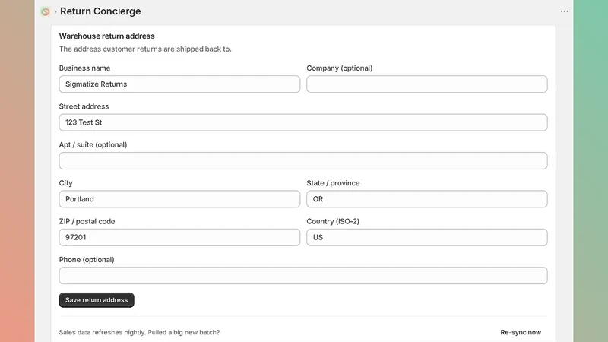Click the State / province label
608x342 pixels.
[x=333, y=183]
